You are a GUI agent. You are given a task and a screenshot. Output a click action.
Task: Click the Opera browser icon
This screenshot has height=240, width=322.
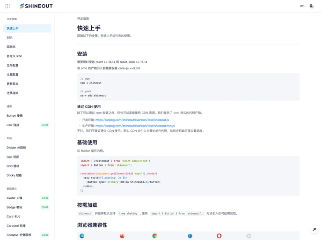pyautogui.click(x=219, y=236)
